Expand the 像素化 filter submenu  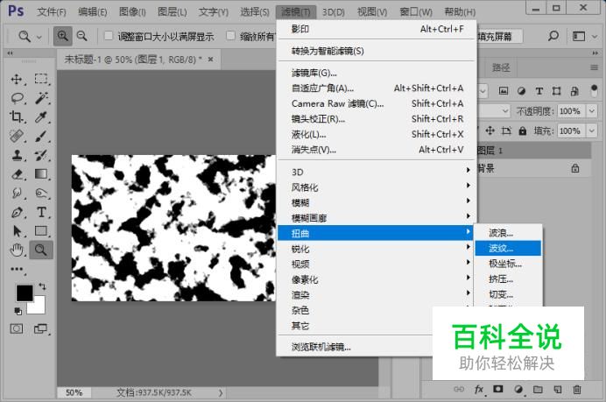tap(377, 279)
